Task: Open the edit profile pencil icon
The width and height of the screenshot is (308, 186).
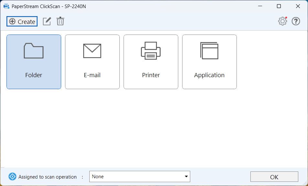Action: coord(47,21)
